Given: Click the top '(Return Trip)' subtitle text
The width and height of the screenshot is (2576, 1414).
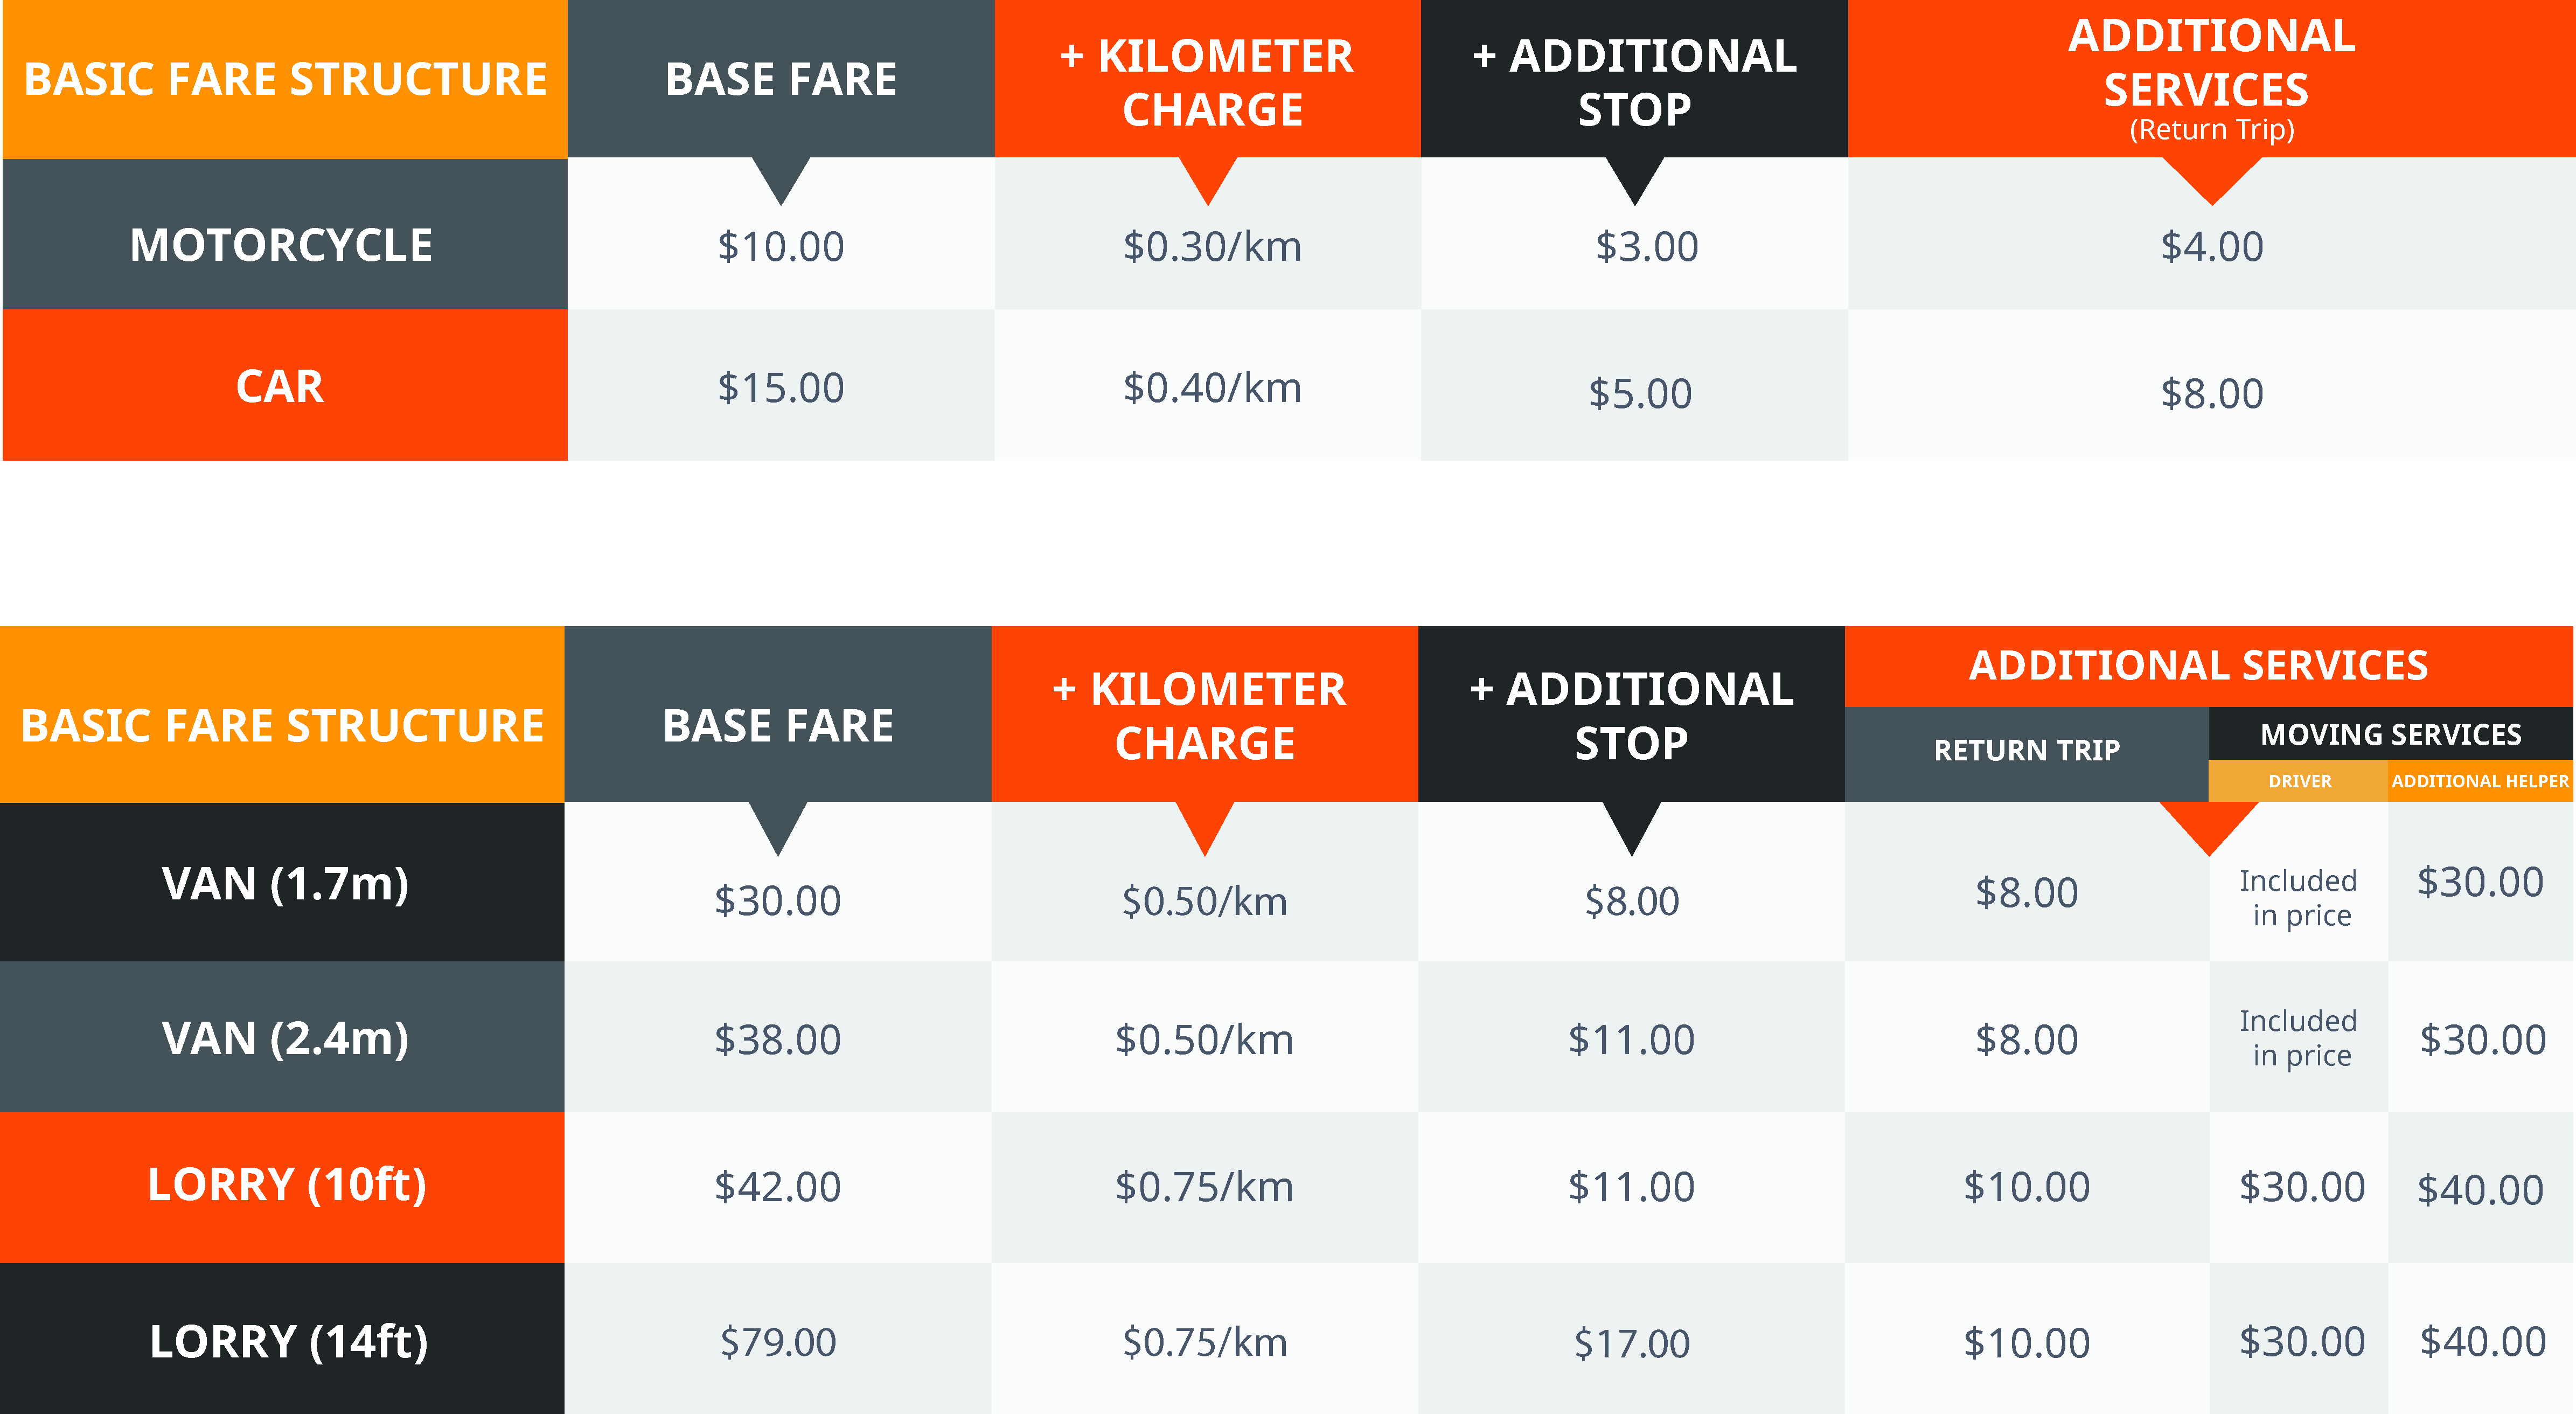Looking at the screenshot, I should pos(2212,130).
